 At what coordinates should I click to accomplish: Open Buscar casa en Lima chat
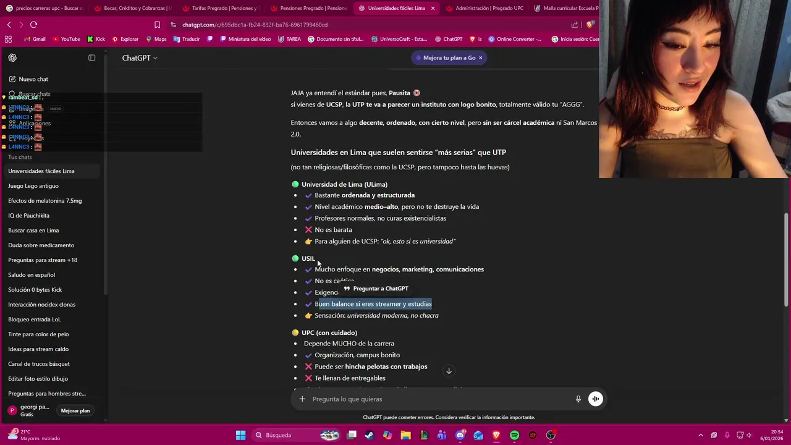(33, 231)
